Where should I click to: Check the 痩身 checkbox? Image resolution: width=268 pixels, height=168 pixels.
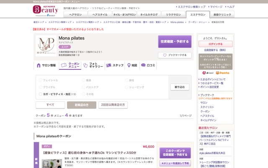(x=83, y=80)
